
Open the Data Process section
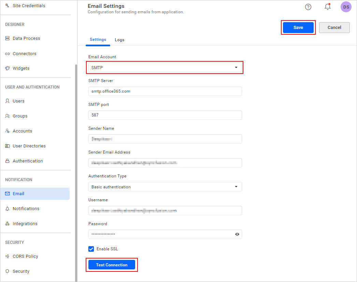point(27,38)
